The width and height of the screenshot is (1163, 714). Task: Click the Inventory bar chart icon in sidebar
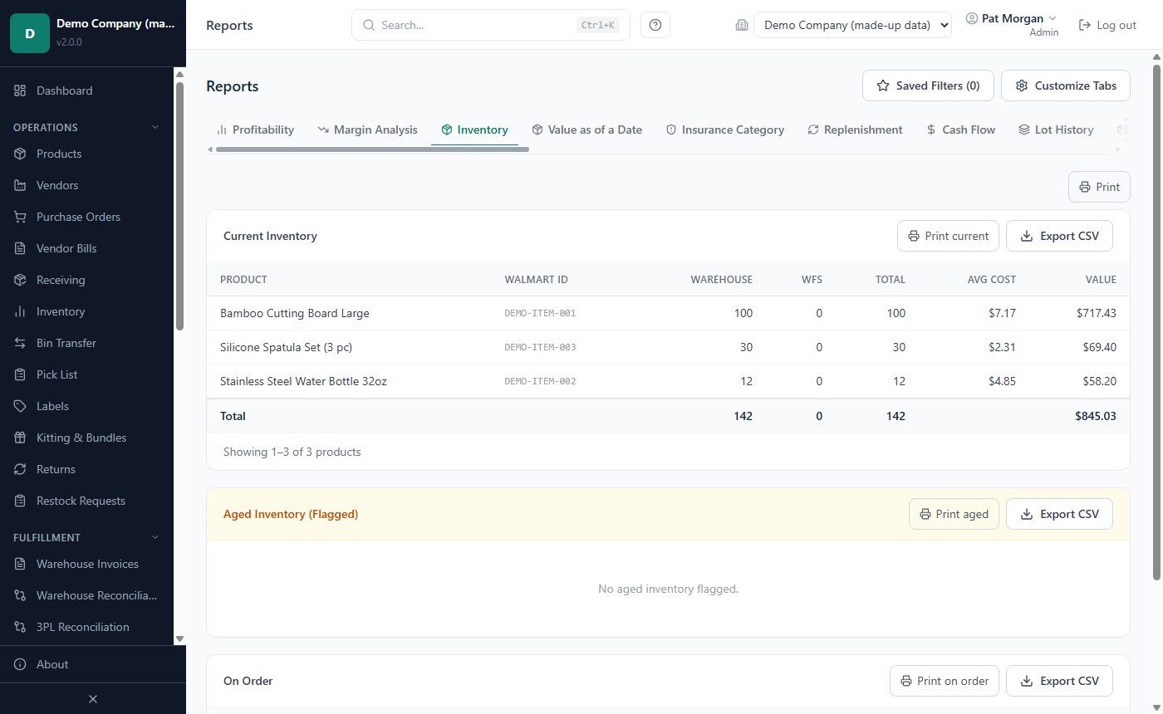20,311
